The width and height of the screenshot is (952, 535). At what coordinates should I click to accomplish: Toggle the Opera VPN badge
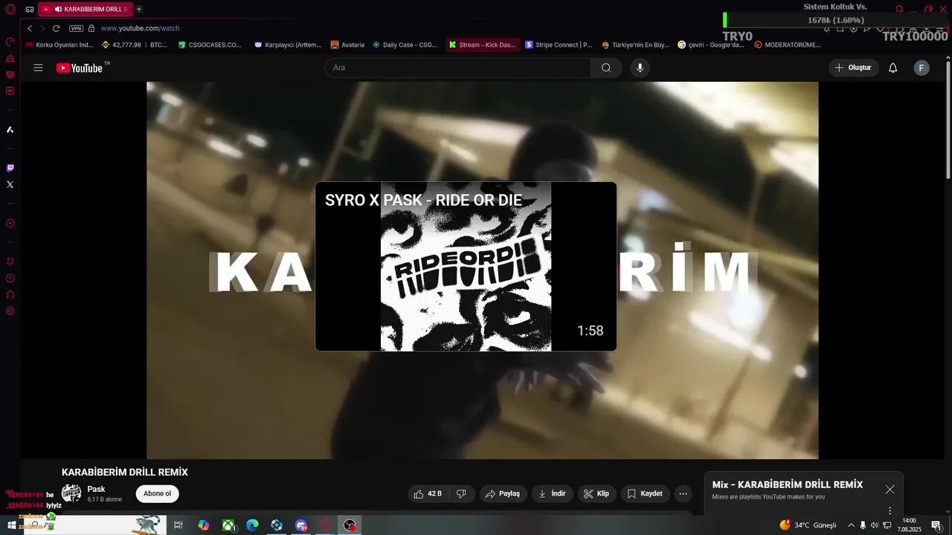76,28
